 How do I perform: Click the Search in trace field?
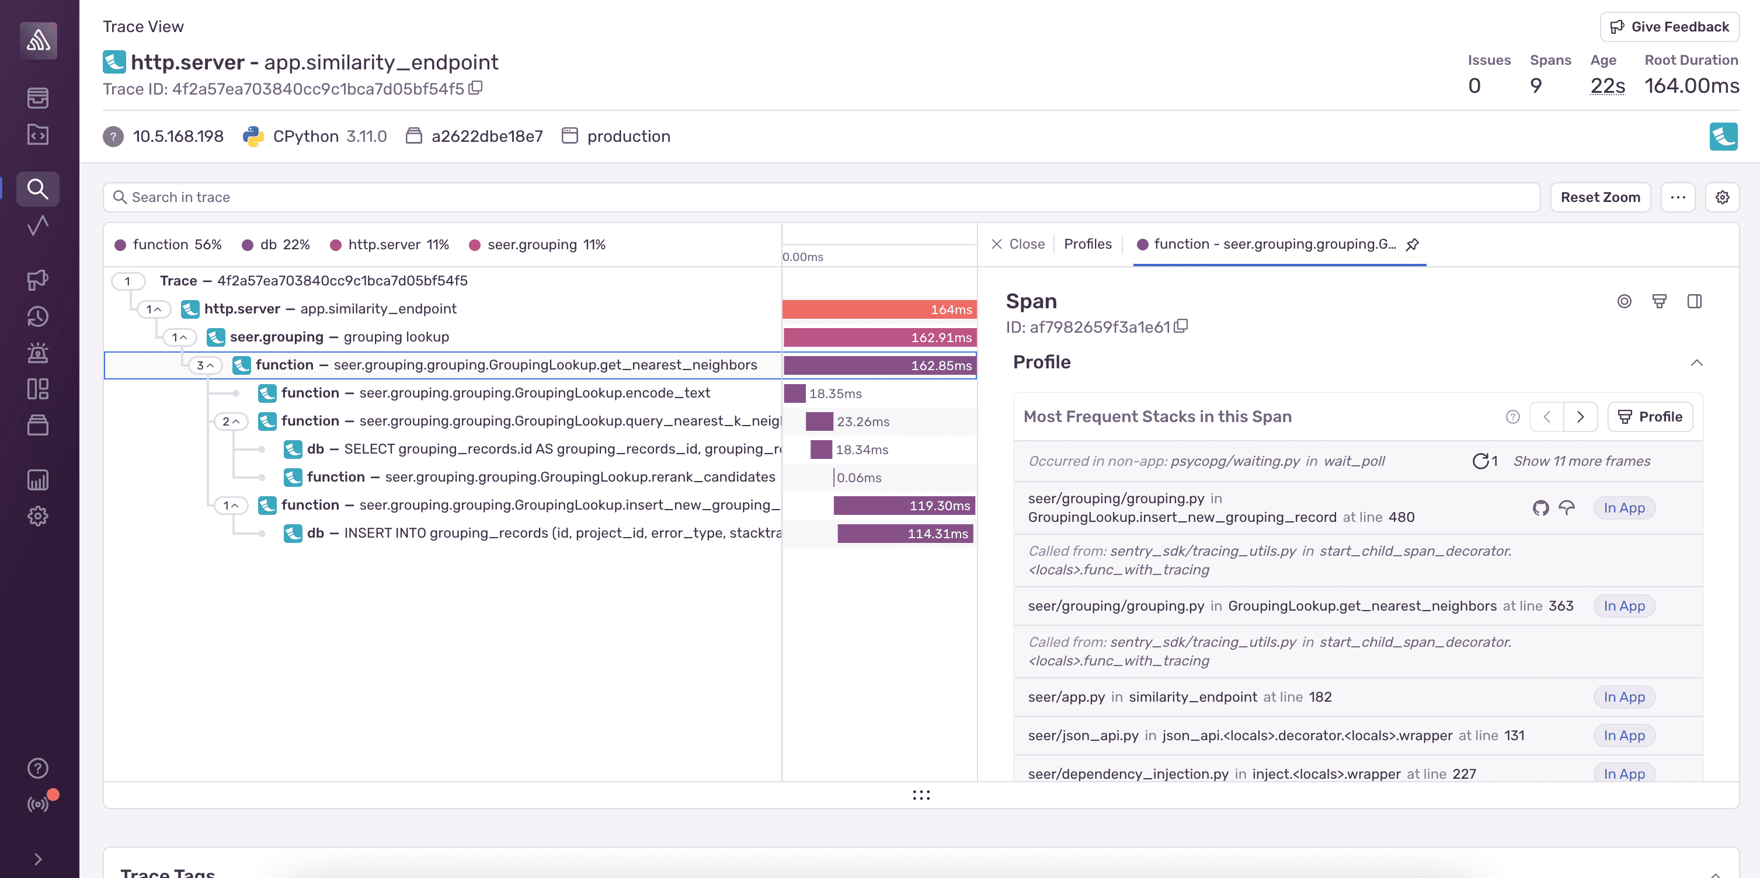coord(478,197)
